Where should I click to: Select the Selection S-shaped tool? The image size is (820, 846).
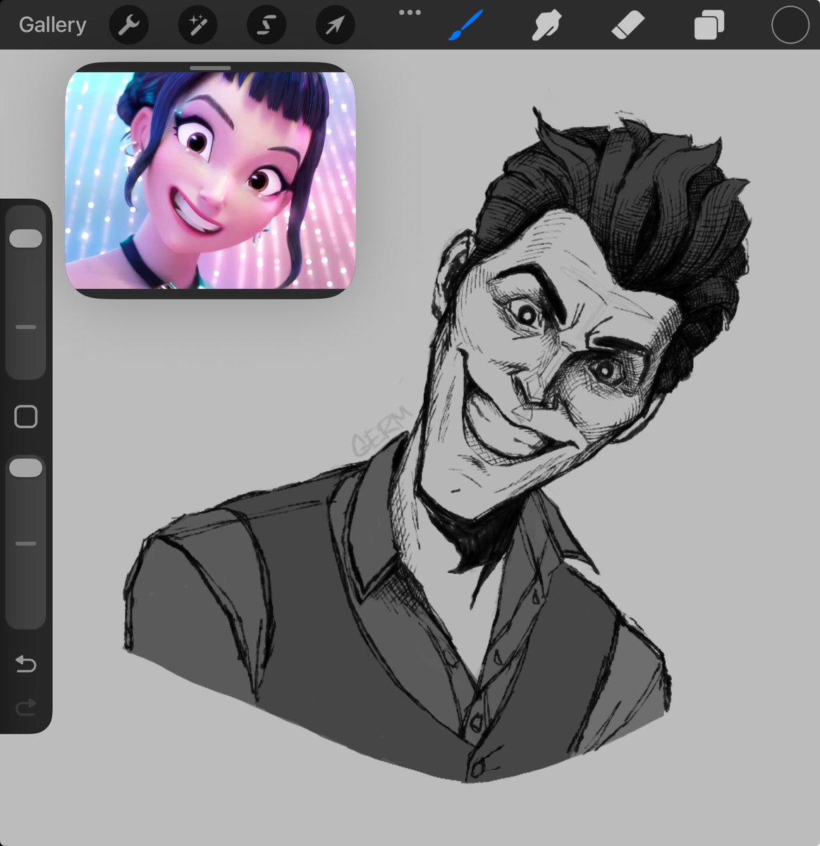coord(266,26)
